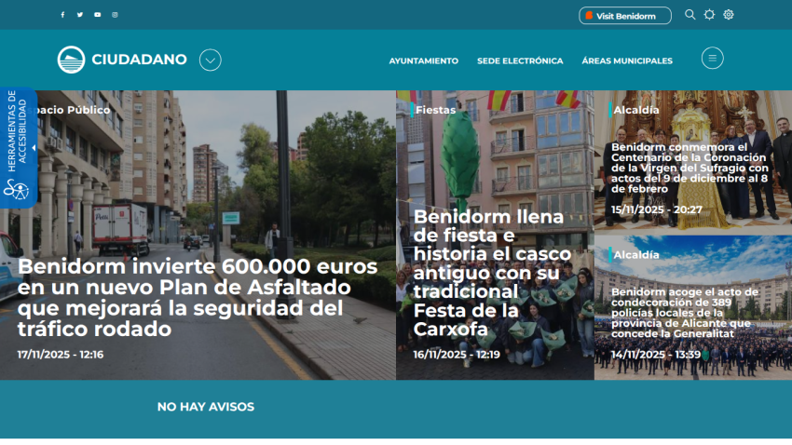The image size is (792, 445).
Task: Open the Virgen del Sufragio Centenario article
Action: pyautogui.click(x=690, y=168)
